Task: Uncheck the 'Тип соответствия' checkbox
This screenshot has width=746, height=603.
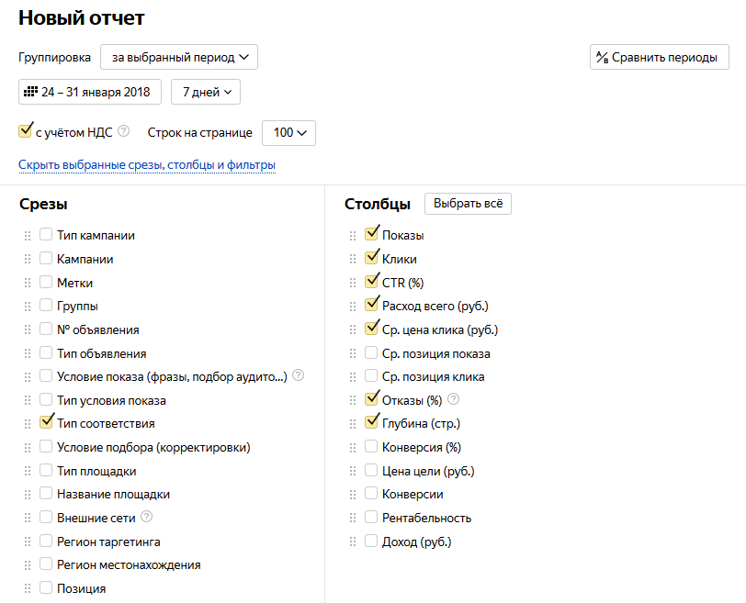Action: pyautogui.click(x=46, y=421)
